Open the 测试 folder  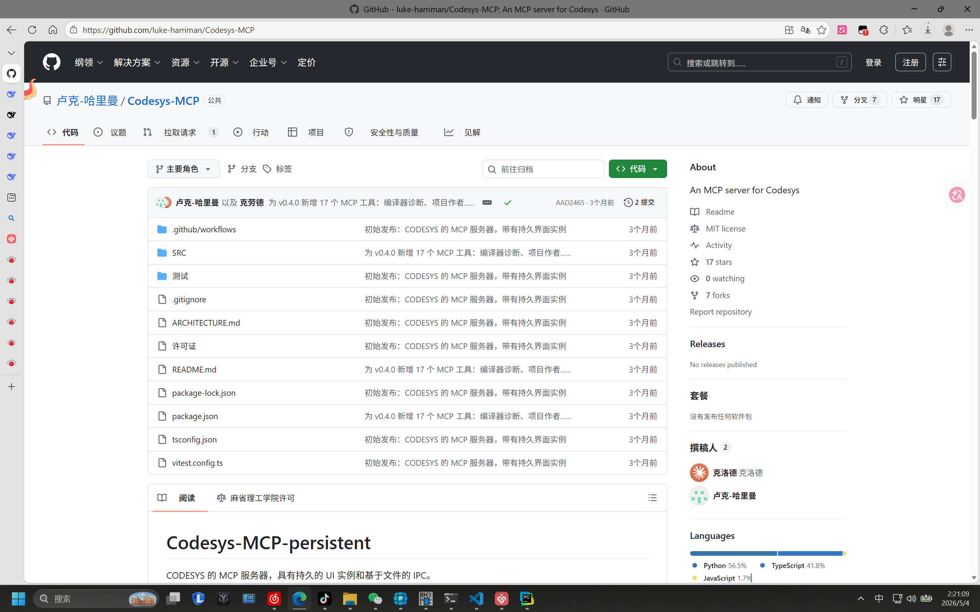180,276
